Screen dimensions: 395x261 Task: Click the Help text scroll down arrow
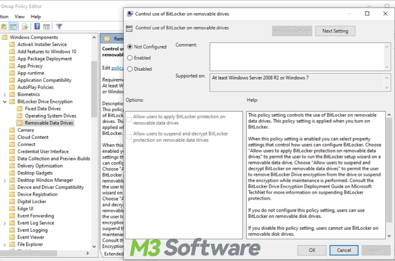click(x=389, y=236)
